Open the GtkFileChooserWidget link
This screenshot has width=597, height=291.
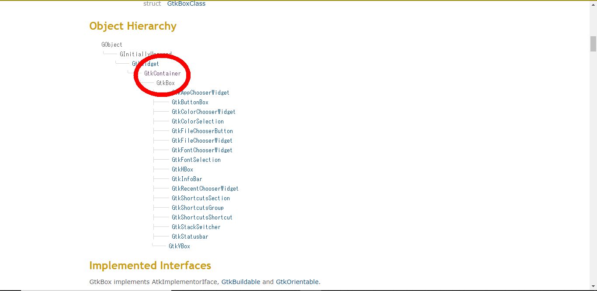point(202,140)
